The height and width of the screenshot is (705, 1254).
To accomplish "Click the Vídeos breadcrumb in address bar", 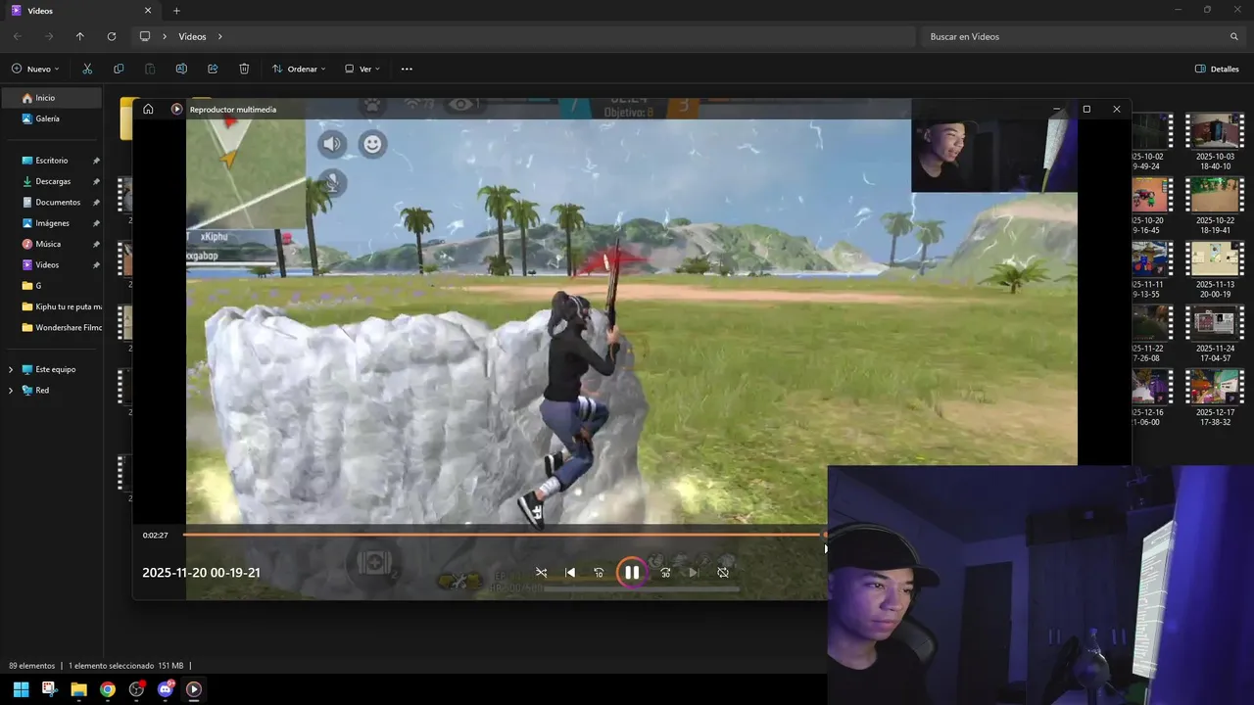I will (x=192, y=36).
